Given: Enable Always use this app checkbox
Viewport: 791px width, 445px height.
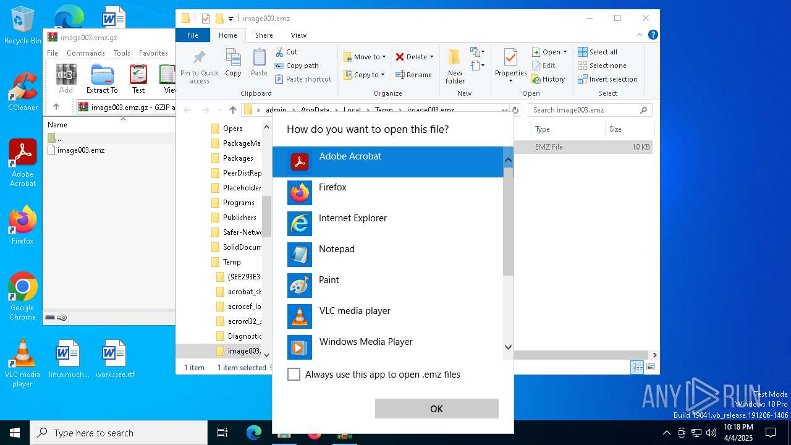Looking at the screenshot, I should (294, 375).
